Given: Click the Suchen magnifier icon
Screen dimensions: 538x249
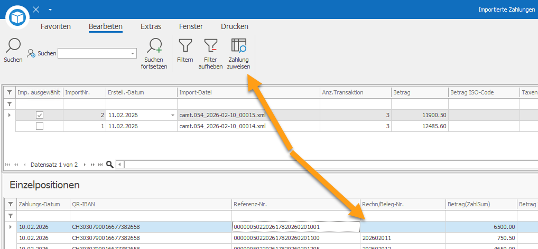Looking at the screenshot, I should (x=13, y=46).
